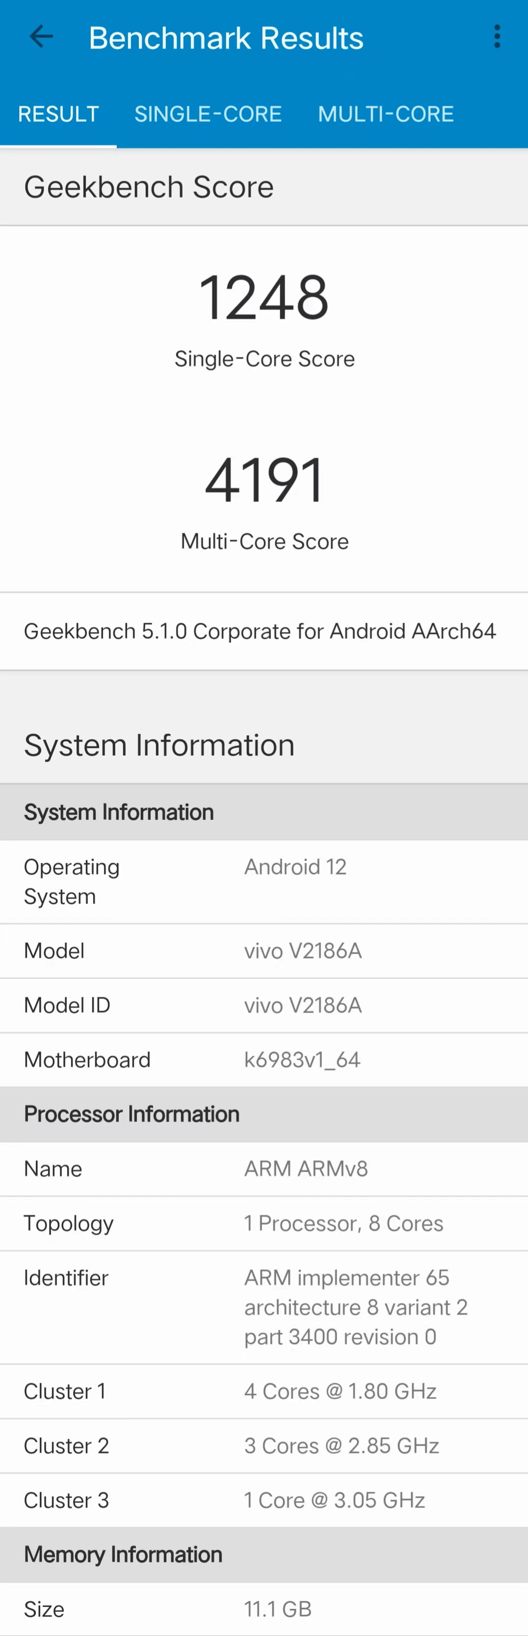The image size is (528, 1636).
Task: Expand the Memory Information section
Action: [x=123, y=1554]
